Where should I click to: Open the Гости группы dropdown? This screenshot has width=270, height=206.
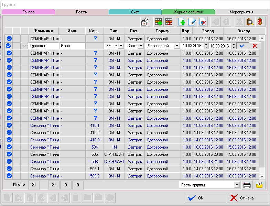[237, 185]
